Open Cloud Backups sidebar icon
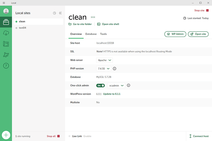The height and width of the screenshot is (141, 212). click(6, 33)
